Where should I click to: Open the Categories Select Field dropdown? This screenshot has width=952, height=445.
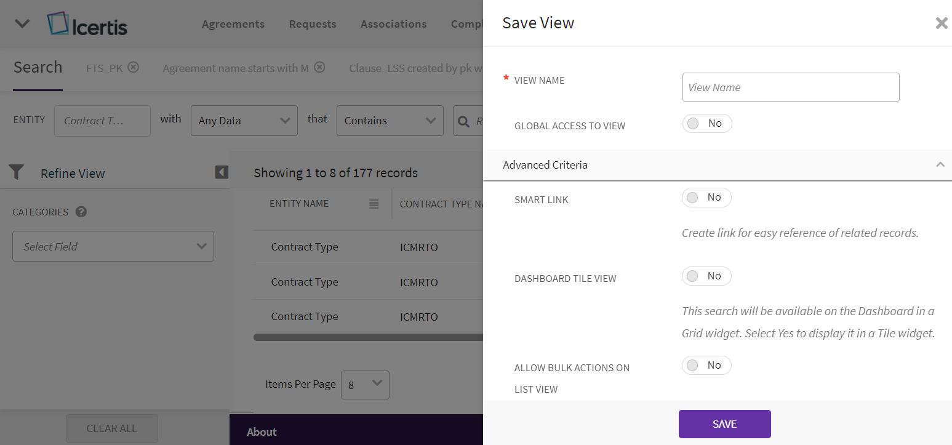[x=113, y=246]
